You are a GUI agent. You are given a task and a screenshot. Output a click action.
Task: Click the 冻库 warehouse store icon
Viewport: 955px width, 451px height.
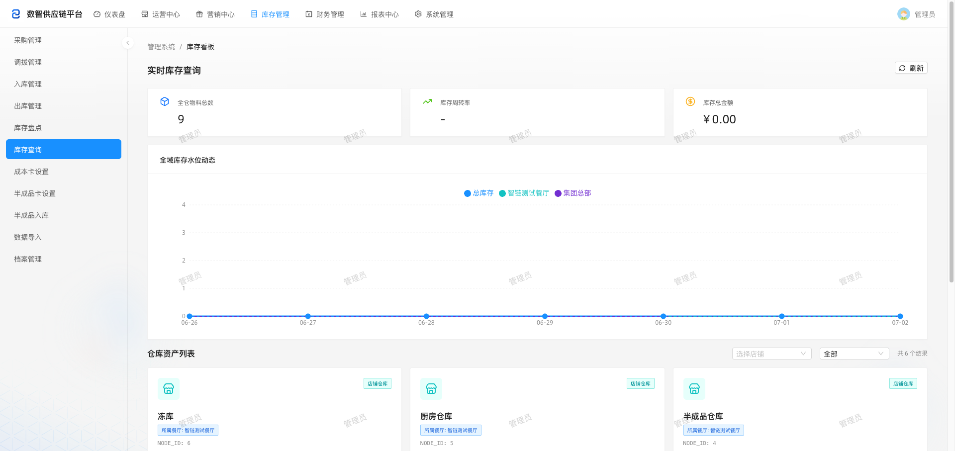click(169, 389)
